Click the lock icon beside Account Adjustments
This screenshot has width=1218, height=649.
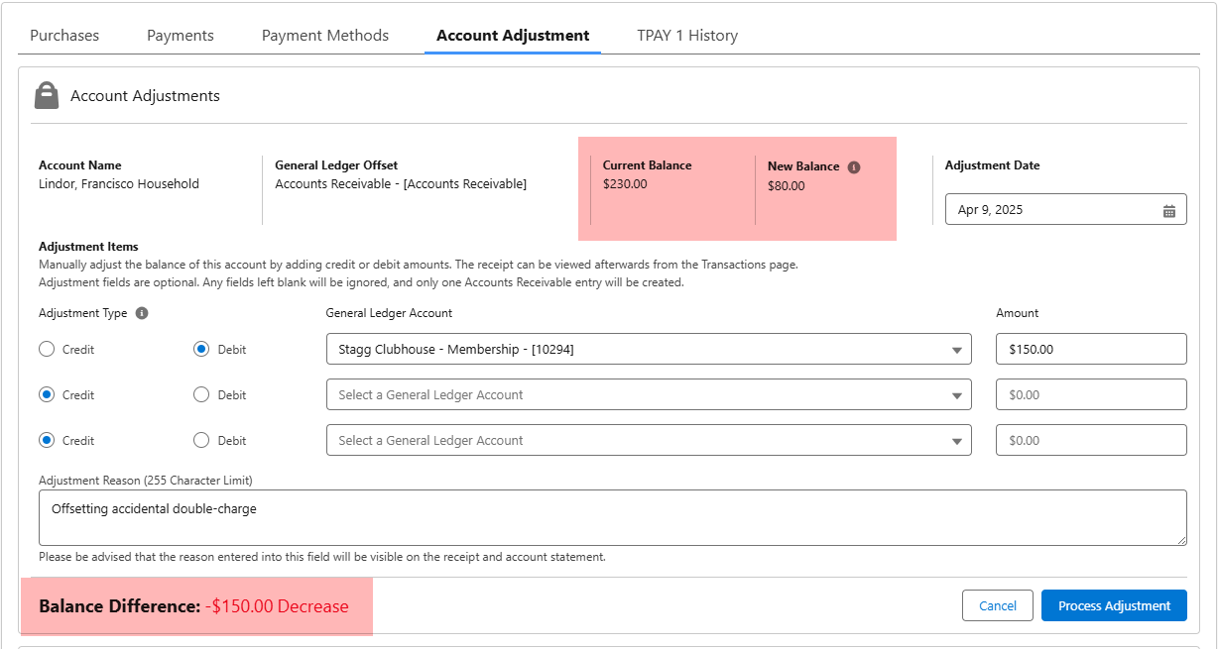pos(47,95)
